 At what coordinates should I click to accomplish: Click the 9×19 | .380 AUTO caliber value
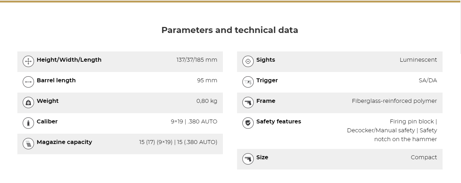point(194,122)
